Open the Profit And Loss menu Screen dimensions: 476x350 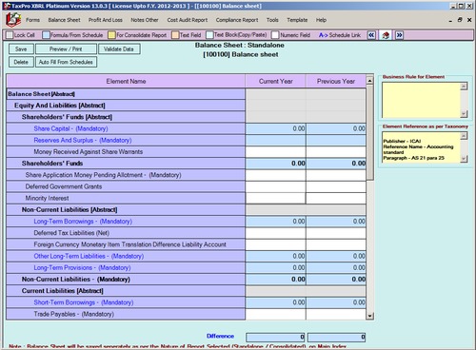point(106,20)
